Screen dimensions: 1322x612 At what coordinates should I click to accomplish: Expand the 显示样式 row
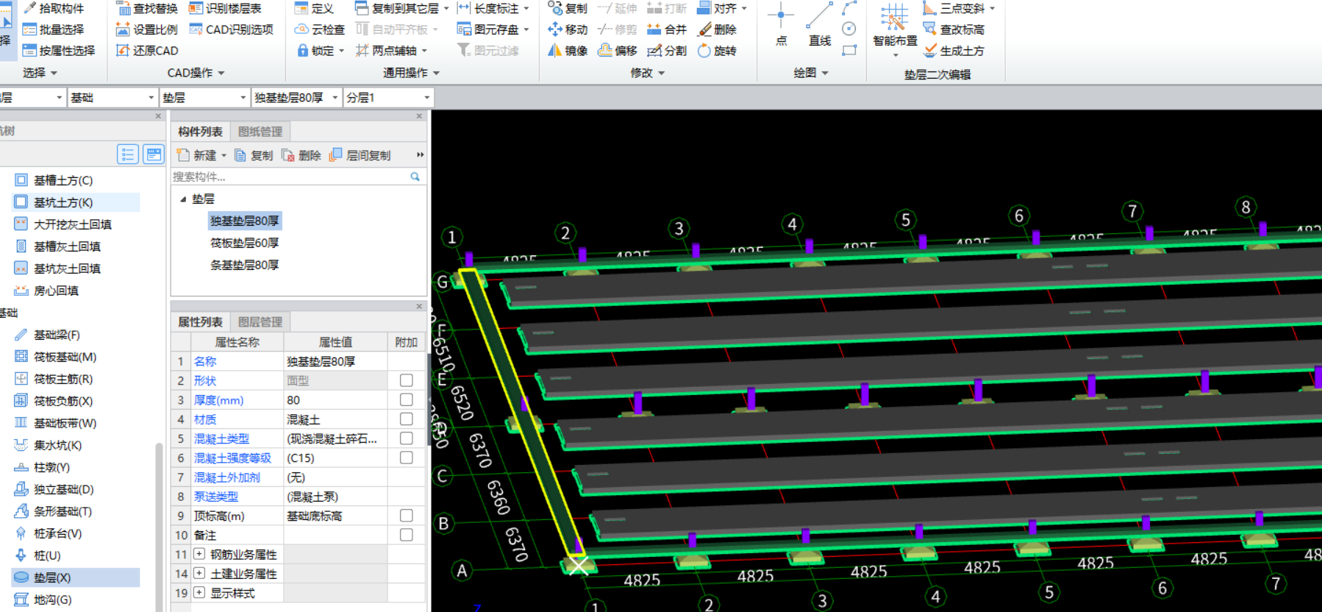(199, 592)
